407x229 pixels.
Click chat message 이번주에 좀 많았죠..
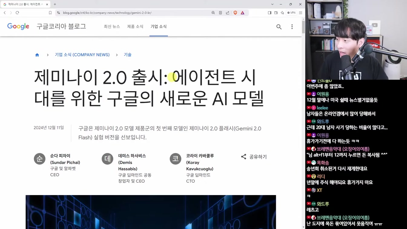coord(325,86)
